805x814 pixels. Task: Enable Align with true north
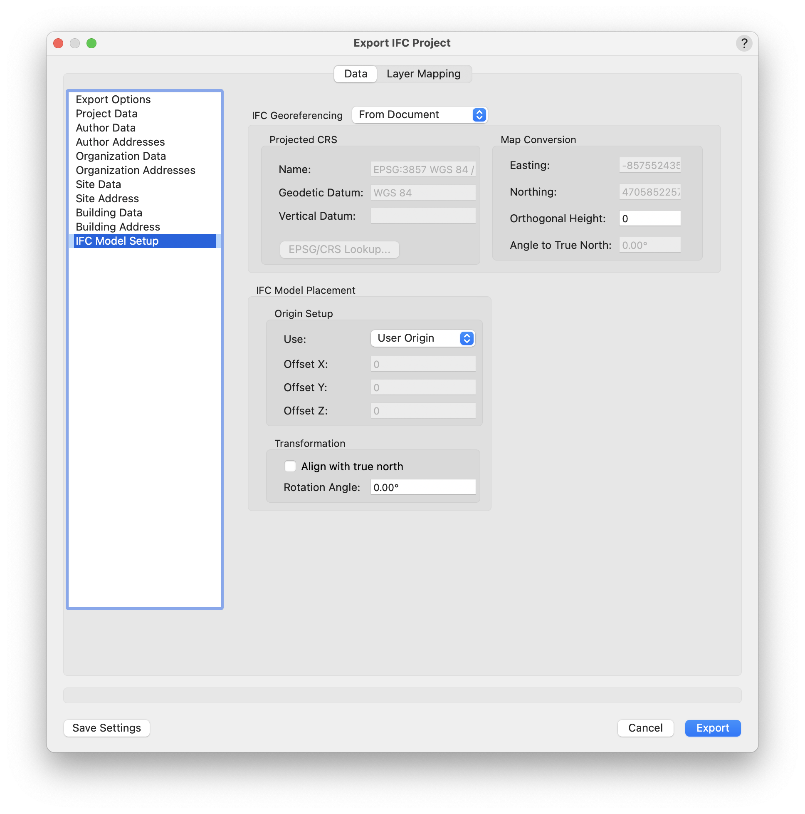[290, 466]
